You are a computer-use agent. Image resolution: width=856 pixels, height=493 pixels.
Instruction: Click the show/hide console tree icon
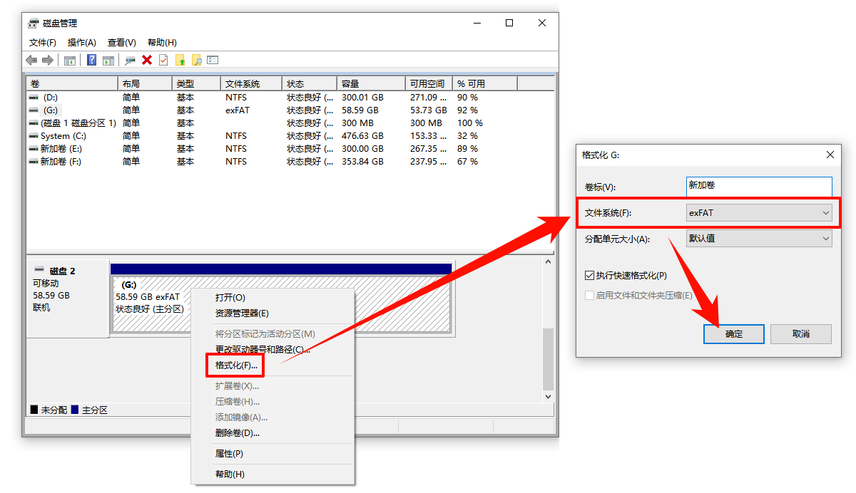[70, 61]
